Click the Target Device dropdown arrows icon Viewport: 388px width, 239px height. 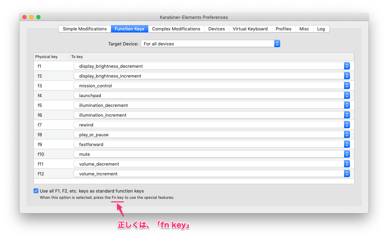[x=277, y=44]
